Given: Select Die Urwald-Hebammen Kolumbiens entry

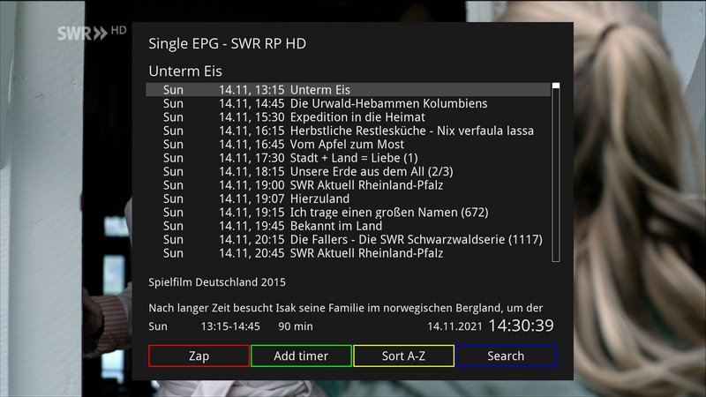Looking at the screenshot, I should click(348, 103).
